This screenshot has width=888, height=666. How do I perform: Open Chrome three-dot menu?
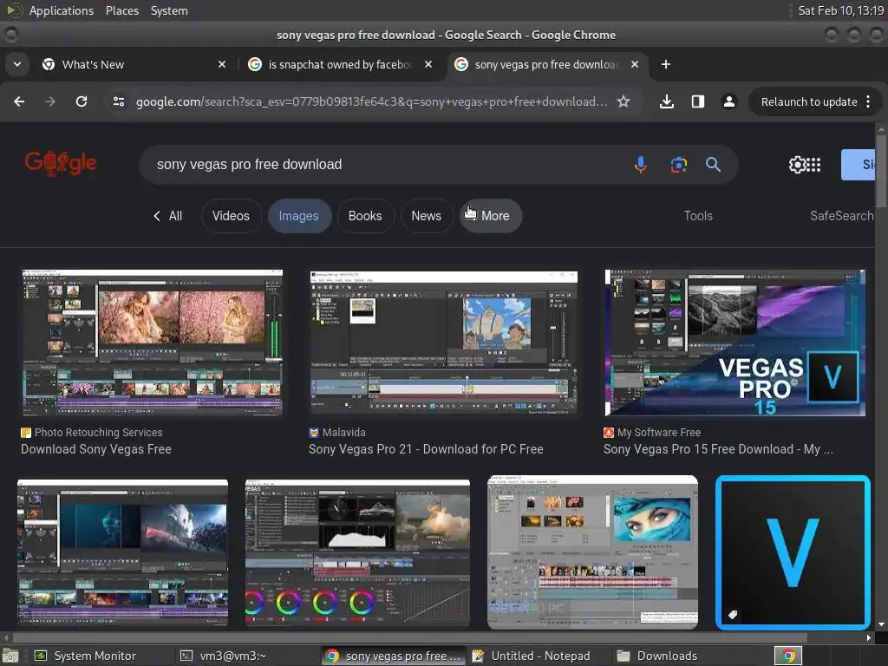pos(868,101)
